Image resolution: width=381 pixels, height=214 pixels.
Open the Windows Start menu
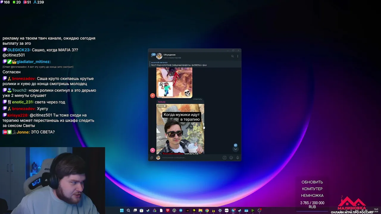122,211
